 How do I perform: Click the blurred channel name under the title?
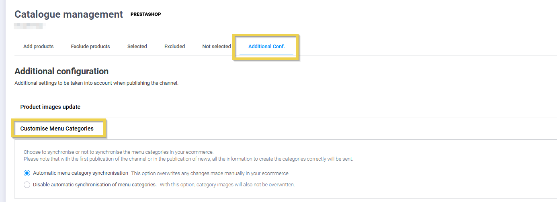point(29,27)
